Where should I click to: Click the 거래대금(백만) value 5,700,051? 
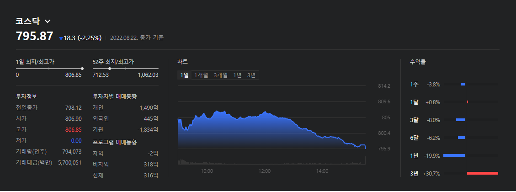point(70,163)
